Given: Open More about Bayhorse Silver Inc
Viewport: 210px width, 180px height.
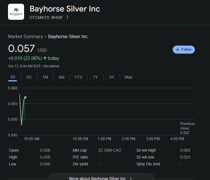Looking at the screenshot, I should [x=101, y=177].
